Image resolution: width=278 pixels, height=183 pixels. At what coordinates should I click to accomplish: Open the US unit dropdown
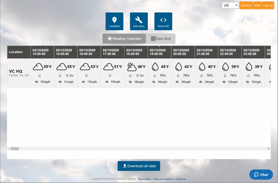tap(230, 5)
